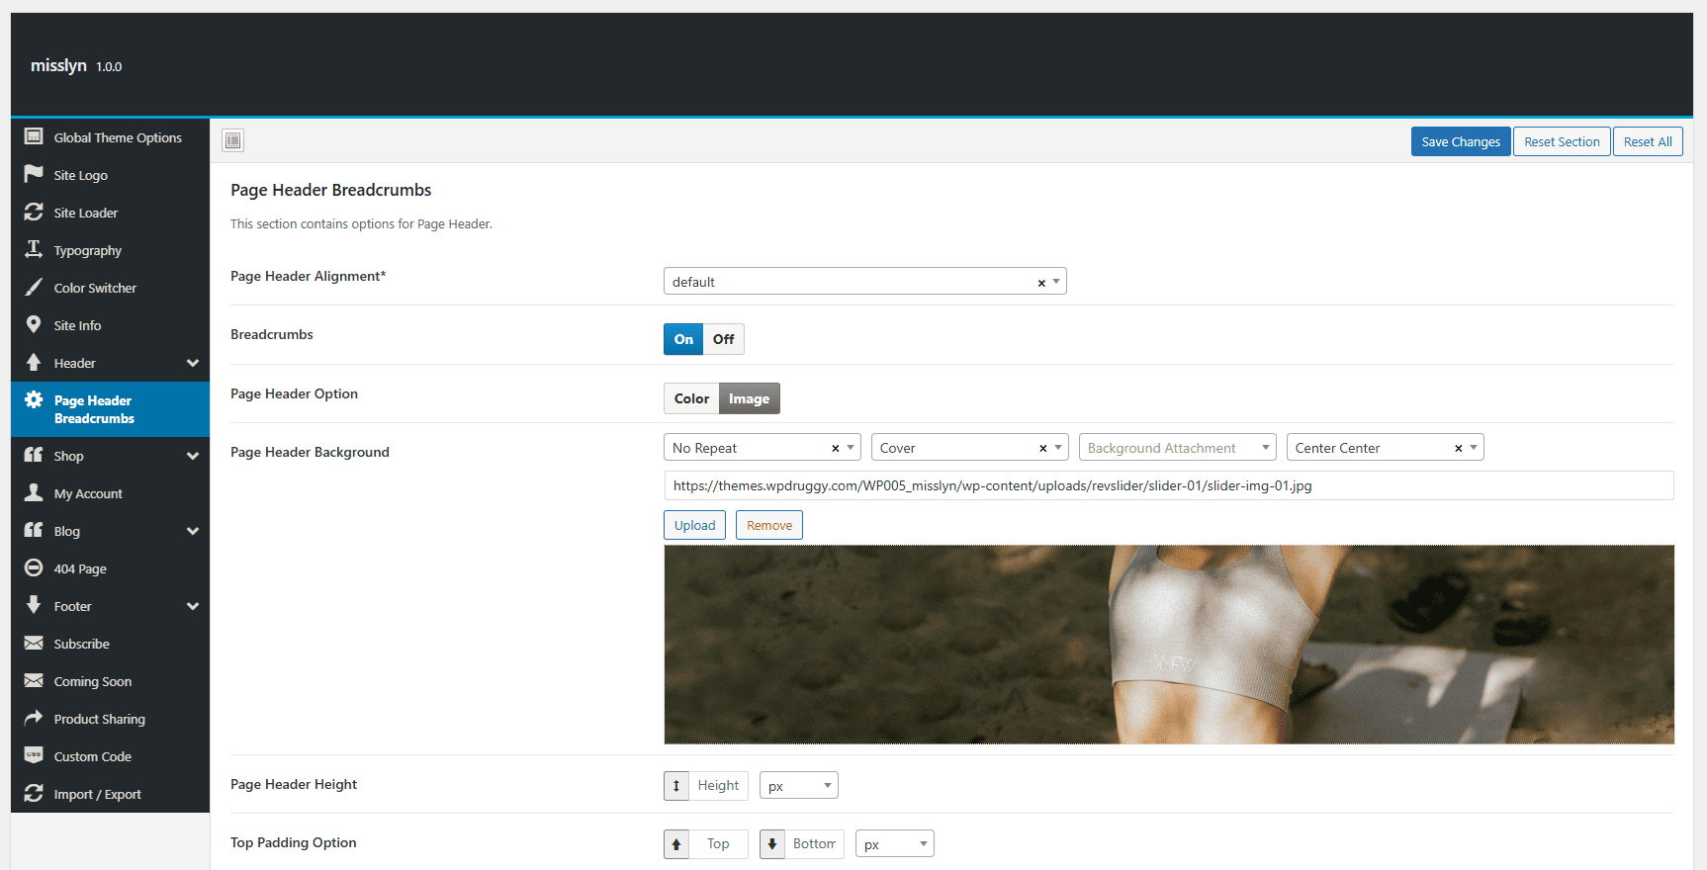
Task: Click the Typography text icon
Action: [34, 249]
